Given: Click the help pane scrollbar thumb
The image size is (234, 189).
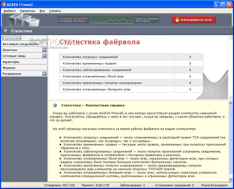Looking at the screenshot, I should pyautogui.click(x=230, y=140).
